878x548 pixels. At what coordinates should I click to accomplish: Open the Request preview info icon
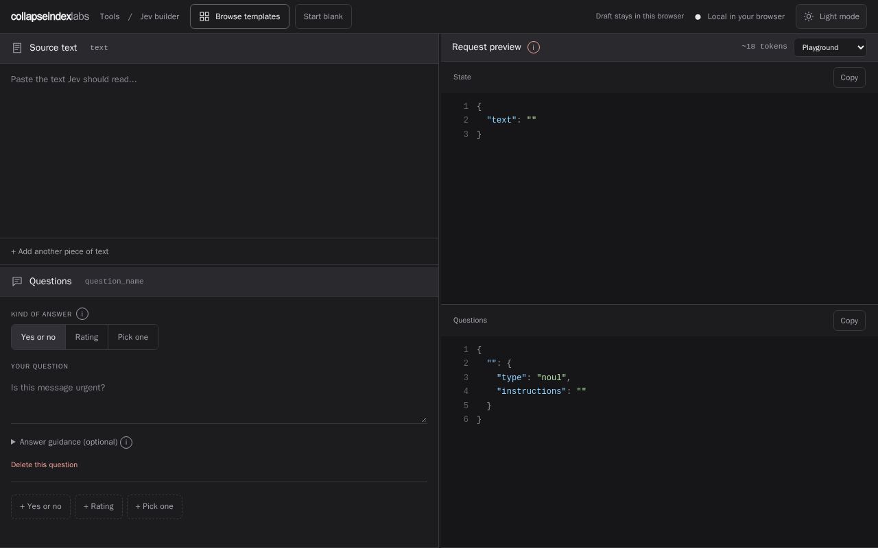point(534,47)
